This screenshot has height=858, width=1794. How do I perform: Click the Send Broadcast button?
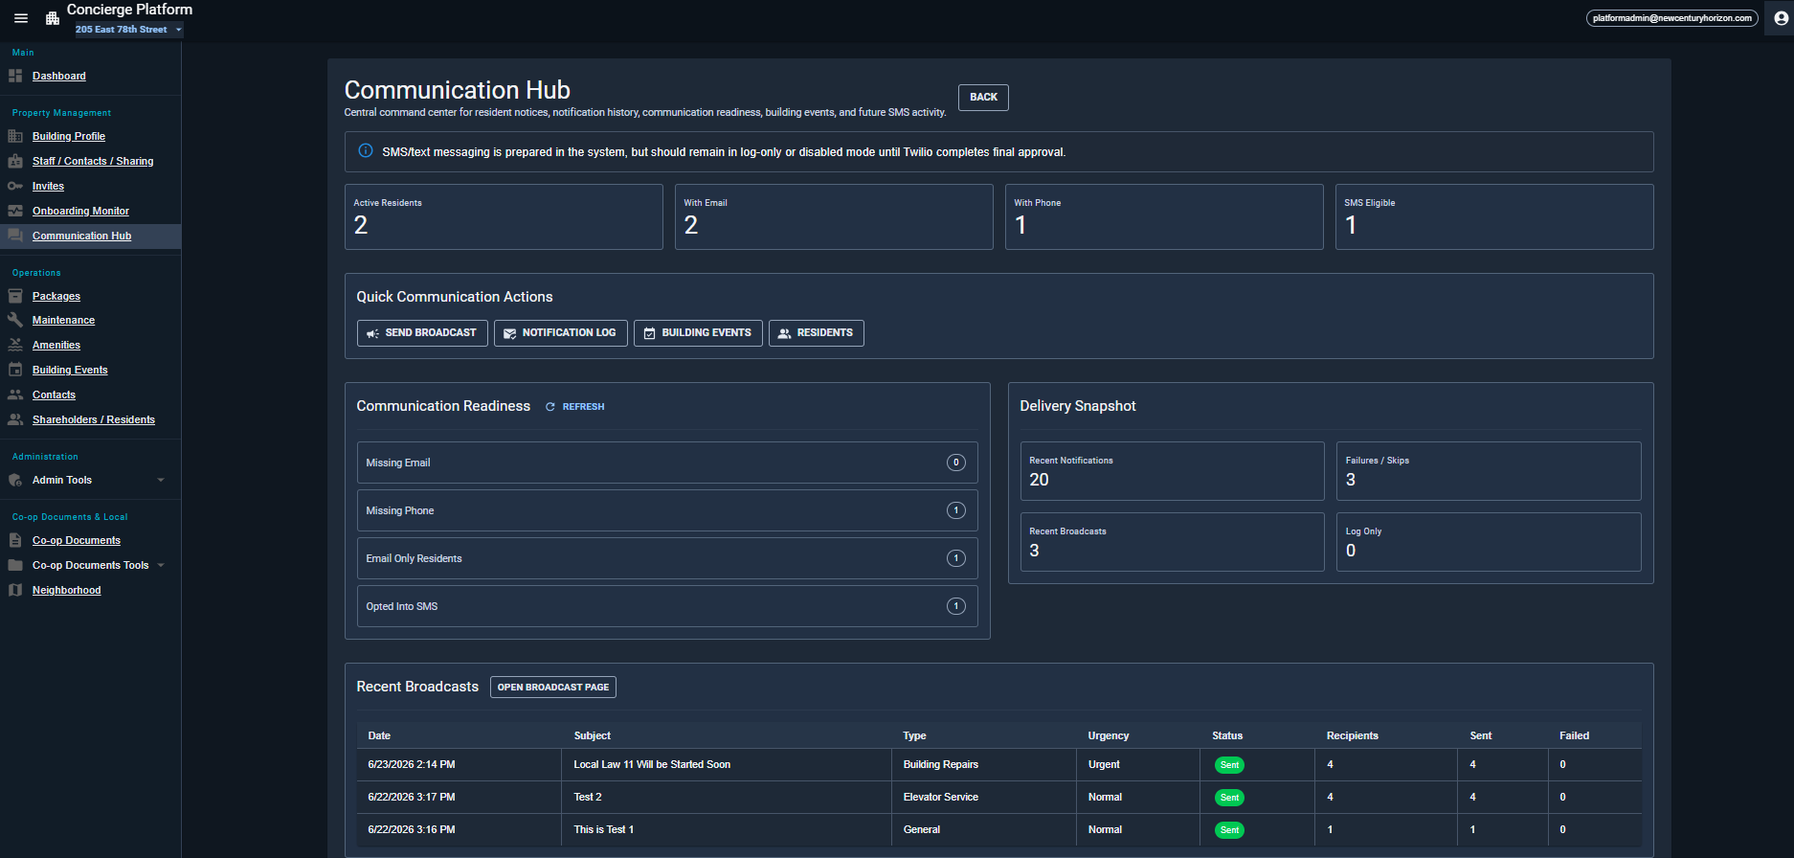[x=422, y=333]
